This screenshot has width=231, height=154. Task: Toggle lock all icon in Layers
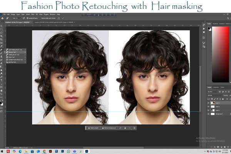tap(223, 99)
